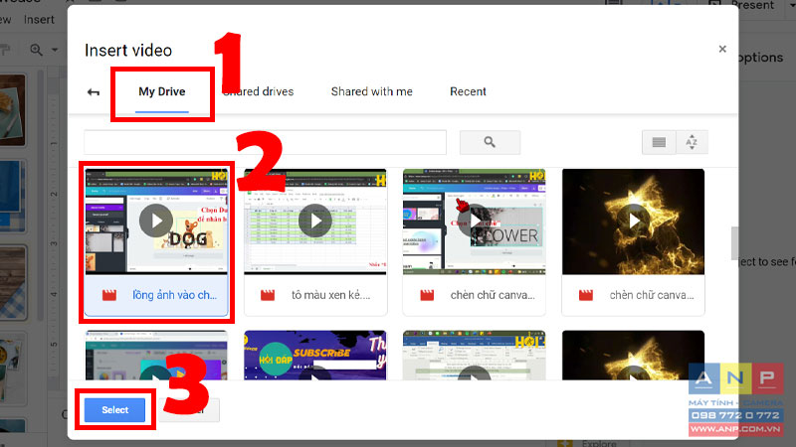Screen dimensions: 796x447
Task: Open the Shared with me tab
Action: click(371, 91)
